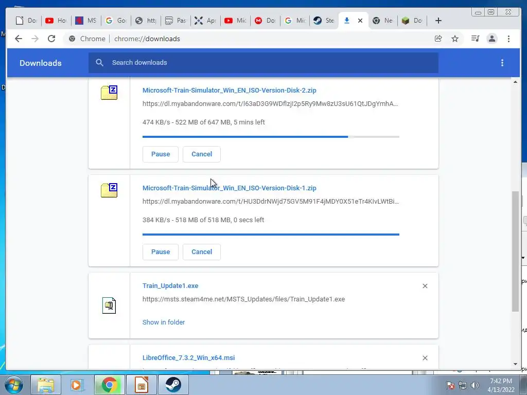The height and width of the screenshot is (395, 527).
Task: Cancel the Disk-2 zip download
Action: click(202, 154)
